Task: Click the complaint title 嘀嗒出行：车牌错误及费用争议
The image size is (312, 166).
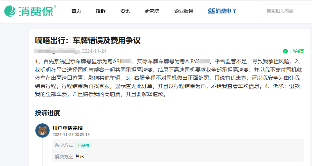Action: coord(88,41)
